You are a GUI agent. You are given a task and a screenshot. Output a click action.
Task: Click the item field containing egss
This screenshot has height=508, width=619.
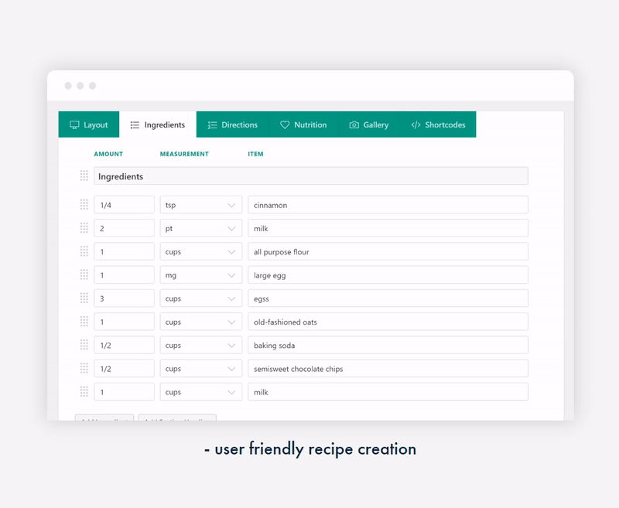click(x=388, y=298)
